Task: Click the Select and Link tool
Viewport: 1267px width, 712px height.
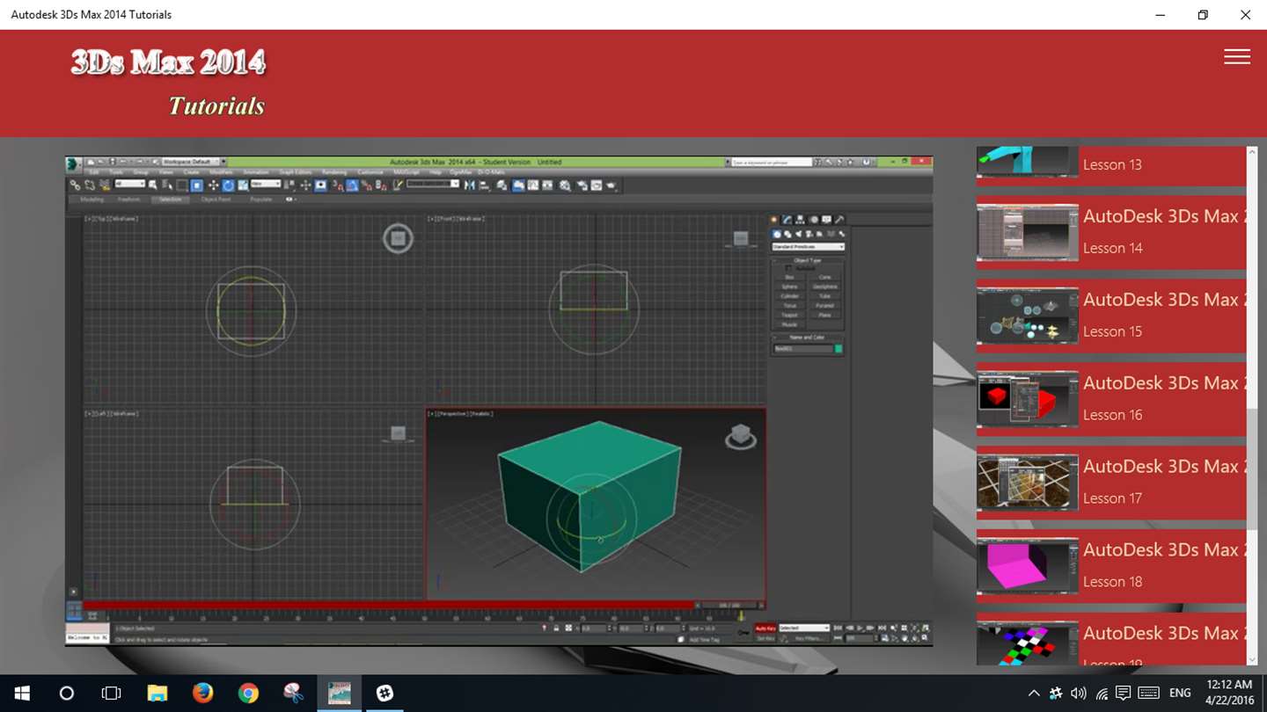Action: pos(76,185)
